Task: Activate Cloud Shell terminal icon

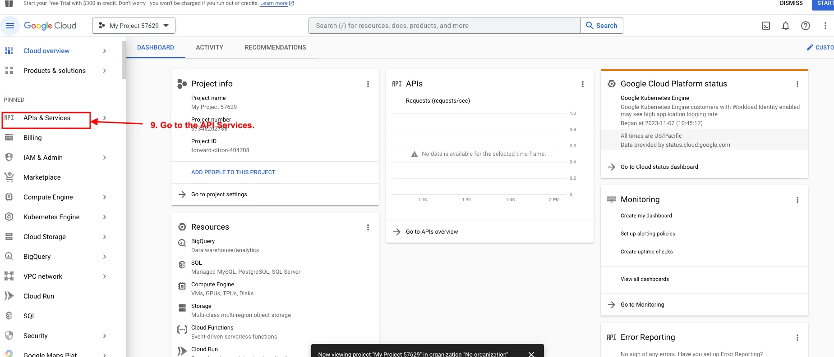Action: [766, 26]
